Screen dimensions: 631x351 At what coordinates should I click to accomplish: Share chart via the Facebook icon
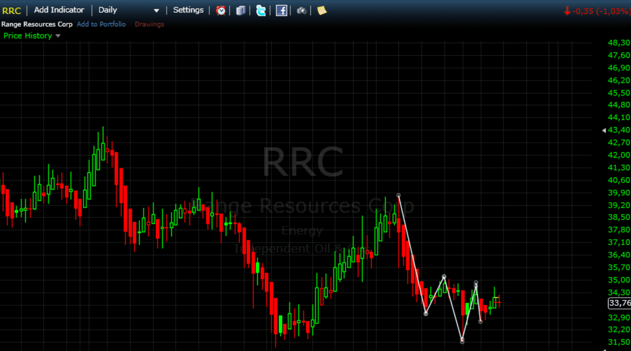pyautogui.click(x=281, y=10)
